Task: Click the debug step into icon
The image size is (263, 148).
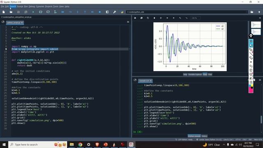Action: tap(78, 12)
